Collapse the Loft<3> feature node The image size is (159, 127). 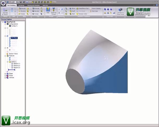8,62
